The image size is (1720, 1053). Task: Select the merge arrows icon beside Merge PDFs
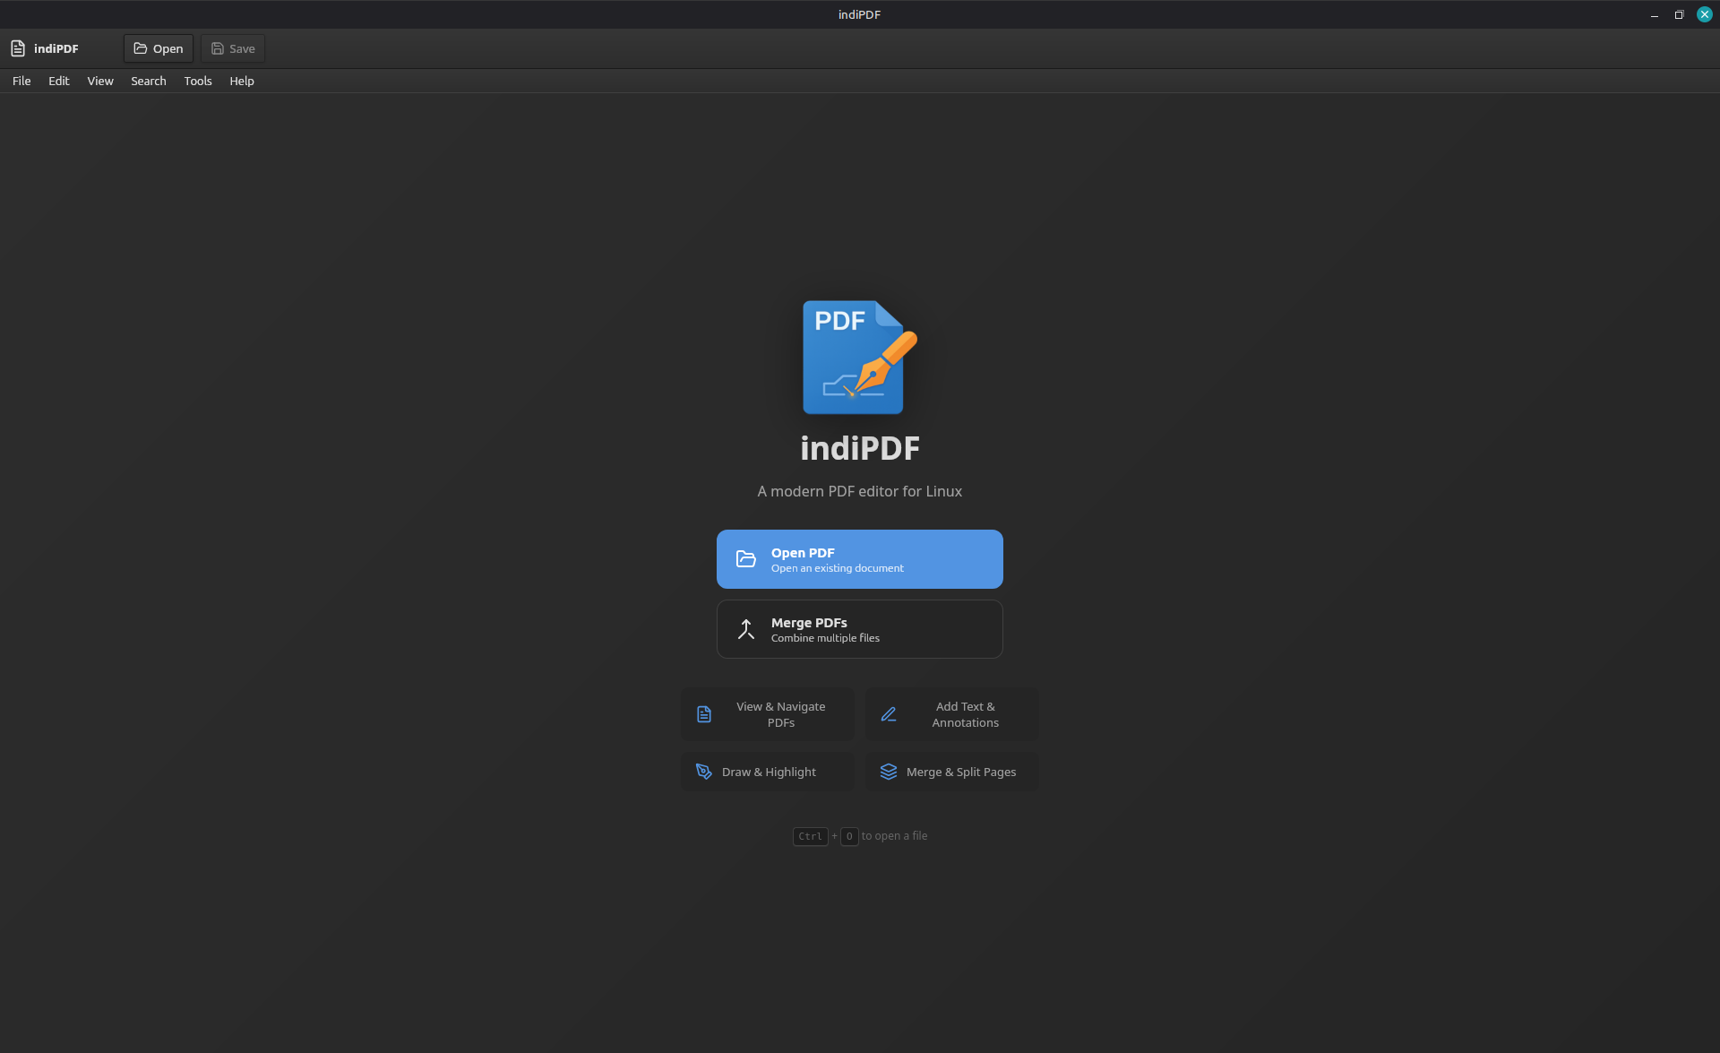pos(745,628)
